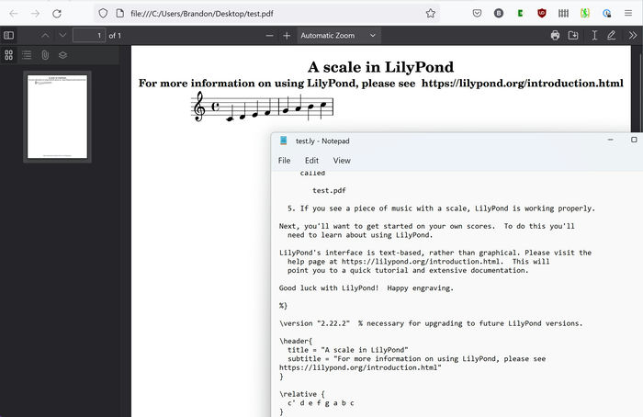Select the draw annotation tool
This screenshot has width=643, height=417.
(611, 35)
